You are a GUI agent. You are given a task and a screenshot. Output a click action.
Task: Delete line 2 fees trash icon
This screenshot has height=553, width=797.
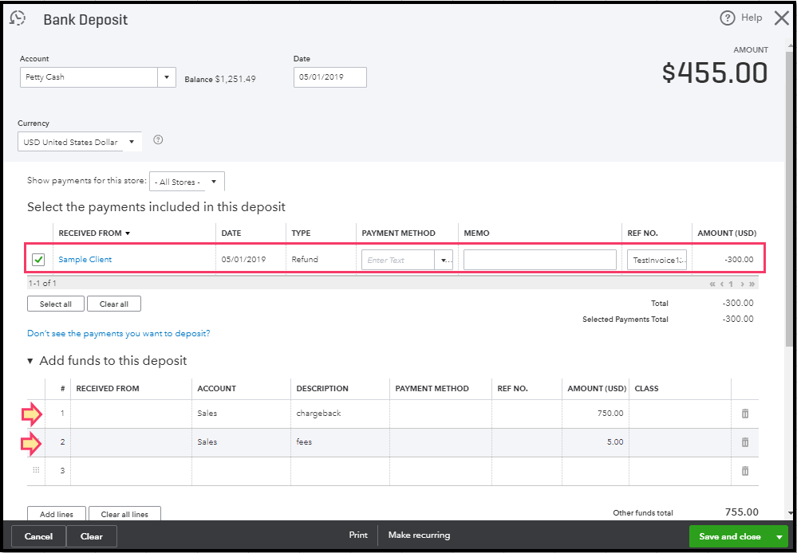click(745, 442)
